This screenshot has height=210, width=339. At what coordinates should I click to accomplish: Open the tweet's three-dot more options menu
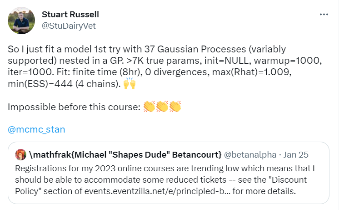324,15
